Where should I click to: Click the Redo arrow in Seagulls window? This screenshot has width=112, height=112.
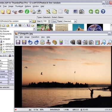click(x=36, y=42)
